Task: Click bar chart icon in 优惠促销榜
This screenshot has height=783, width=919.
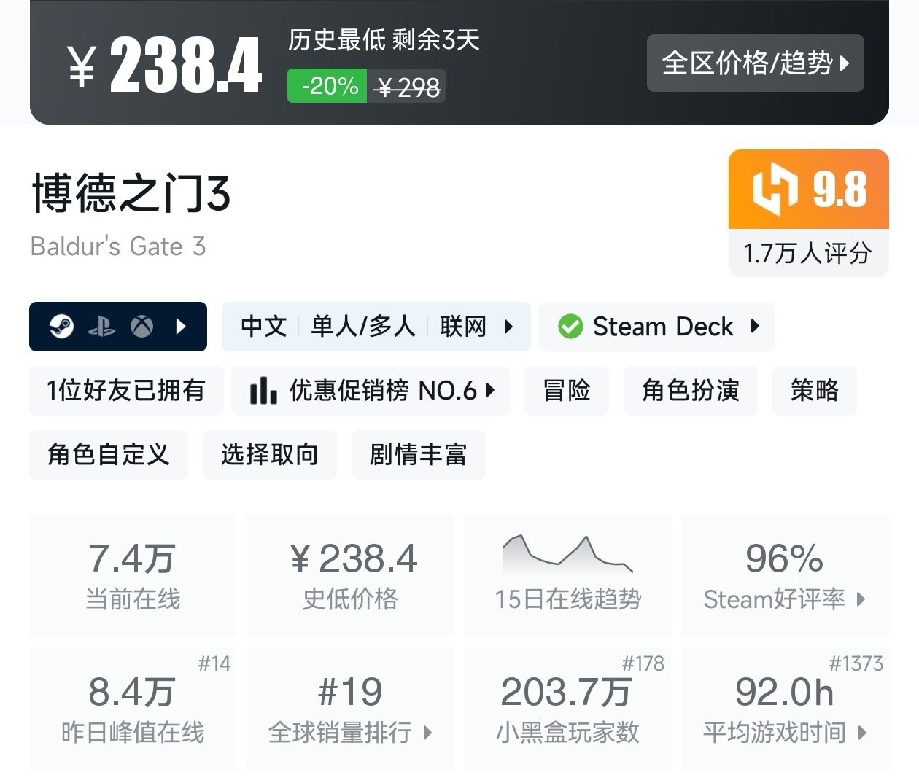Action: 263,391
